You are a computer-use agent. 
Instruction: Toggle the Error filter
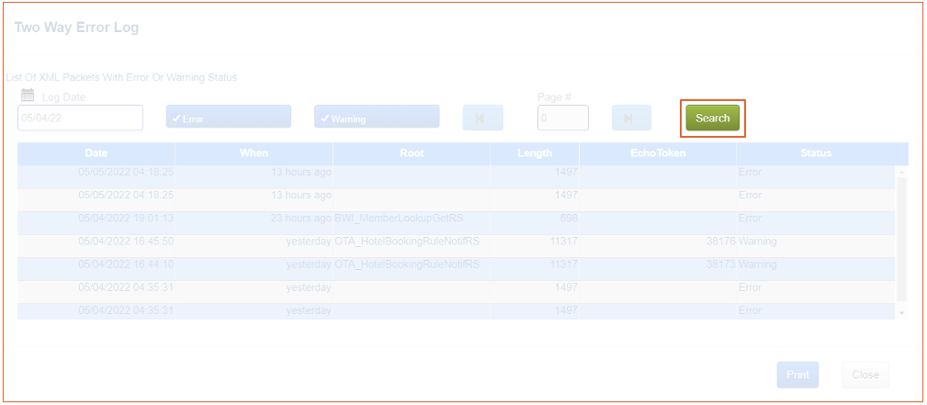tap(228, 118)
